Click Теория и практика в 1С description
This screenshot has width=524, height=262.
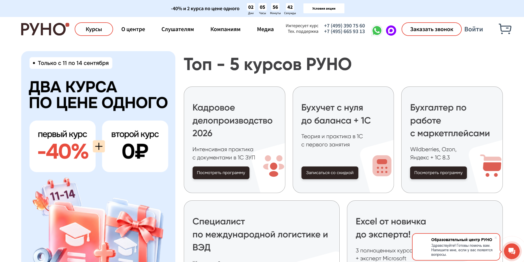tap(332, 140)
